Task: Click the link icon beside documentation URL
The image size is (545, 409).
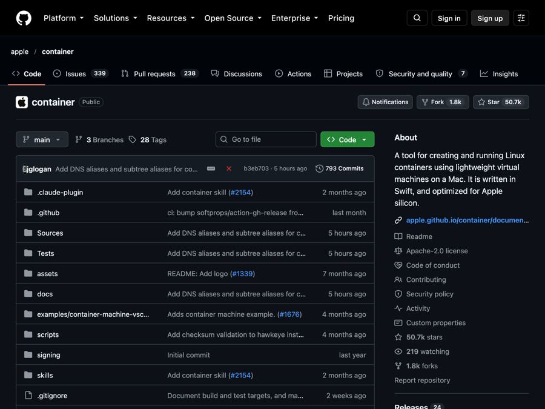Action: [398, 220]
